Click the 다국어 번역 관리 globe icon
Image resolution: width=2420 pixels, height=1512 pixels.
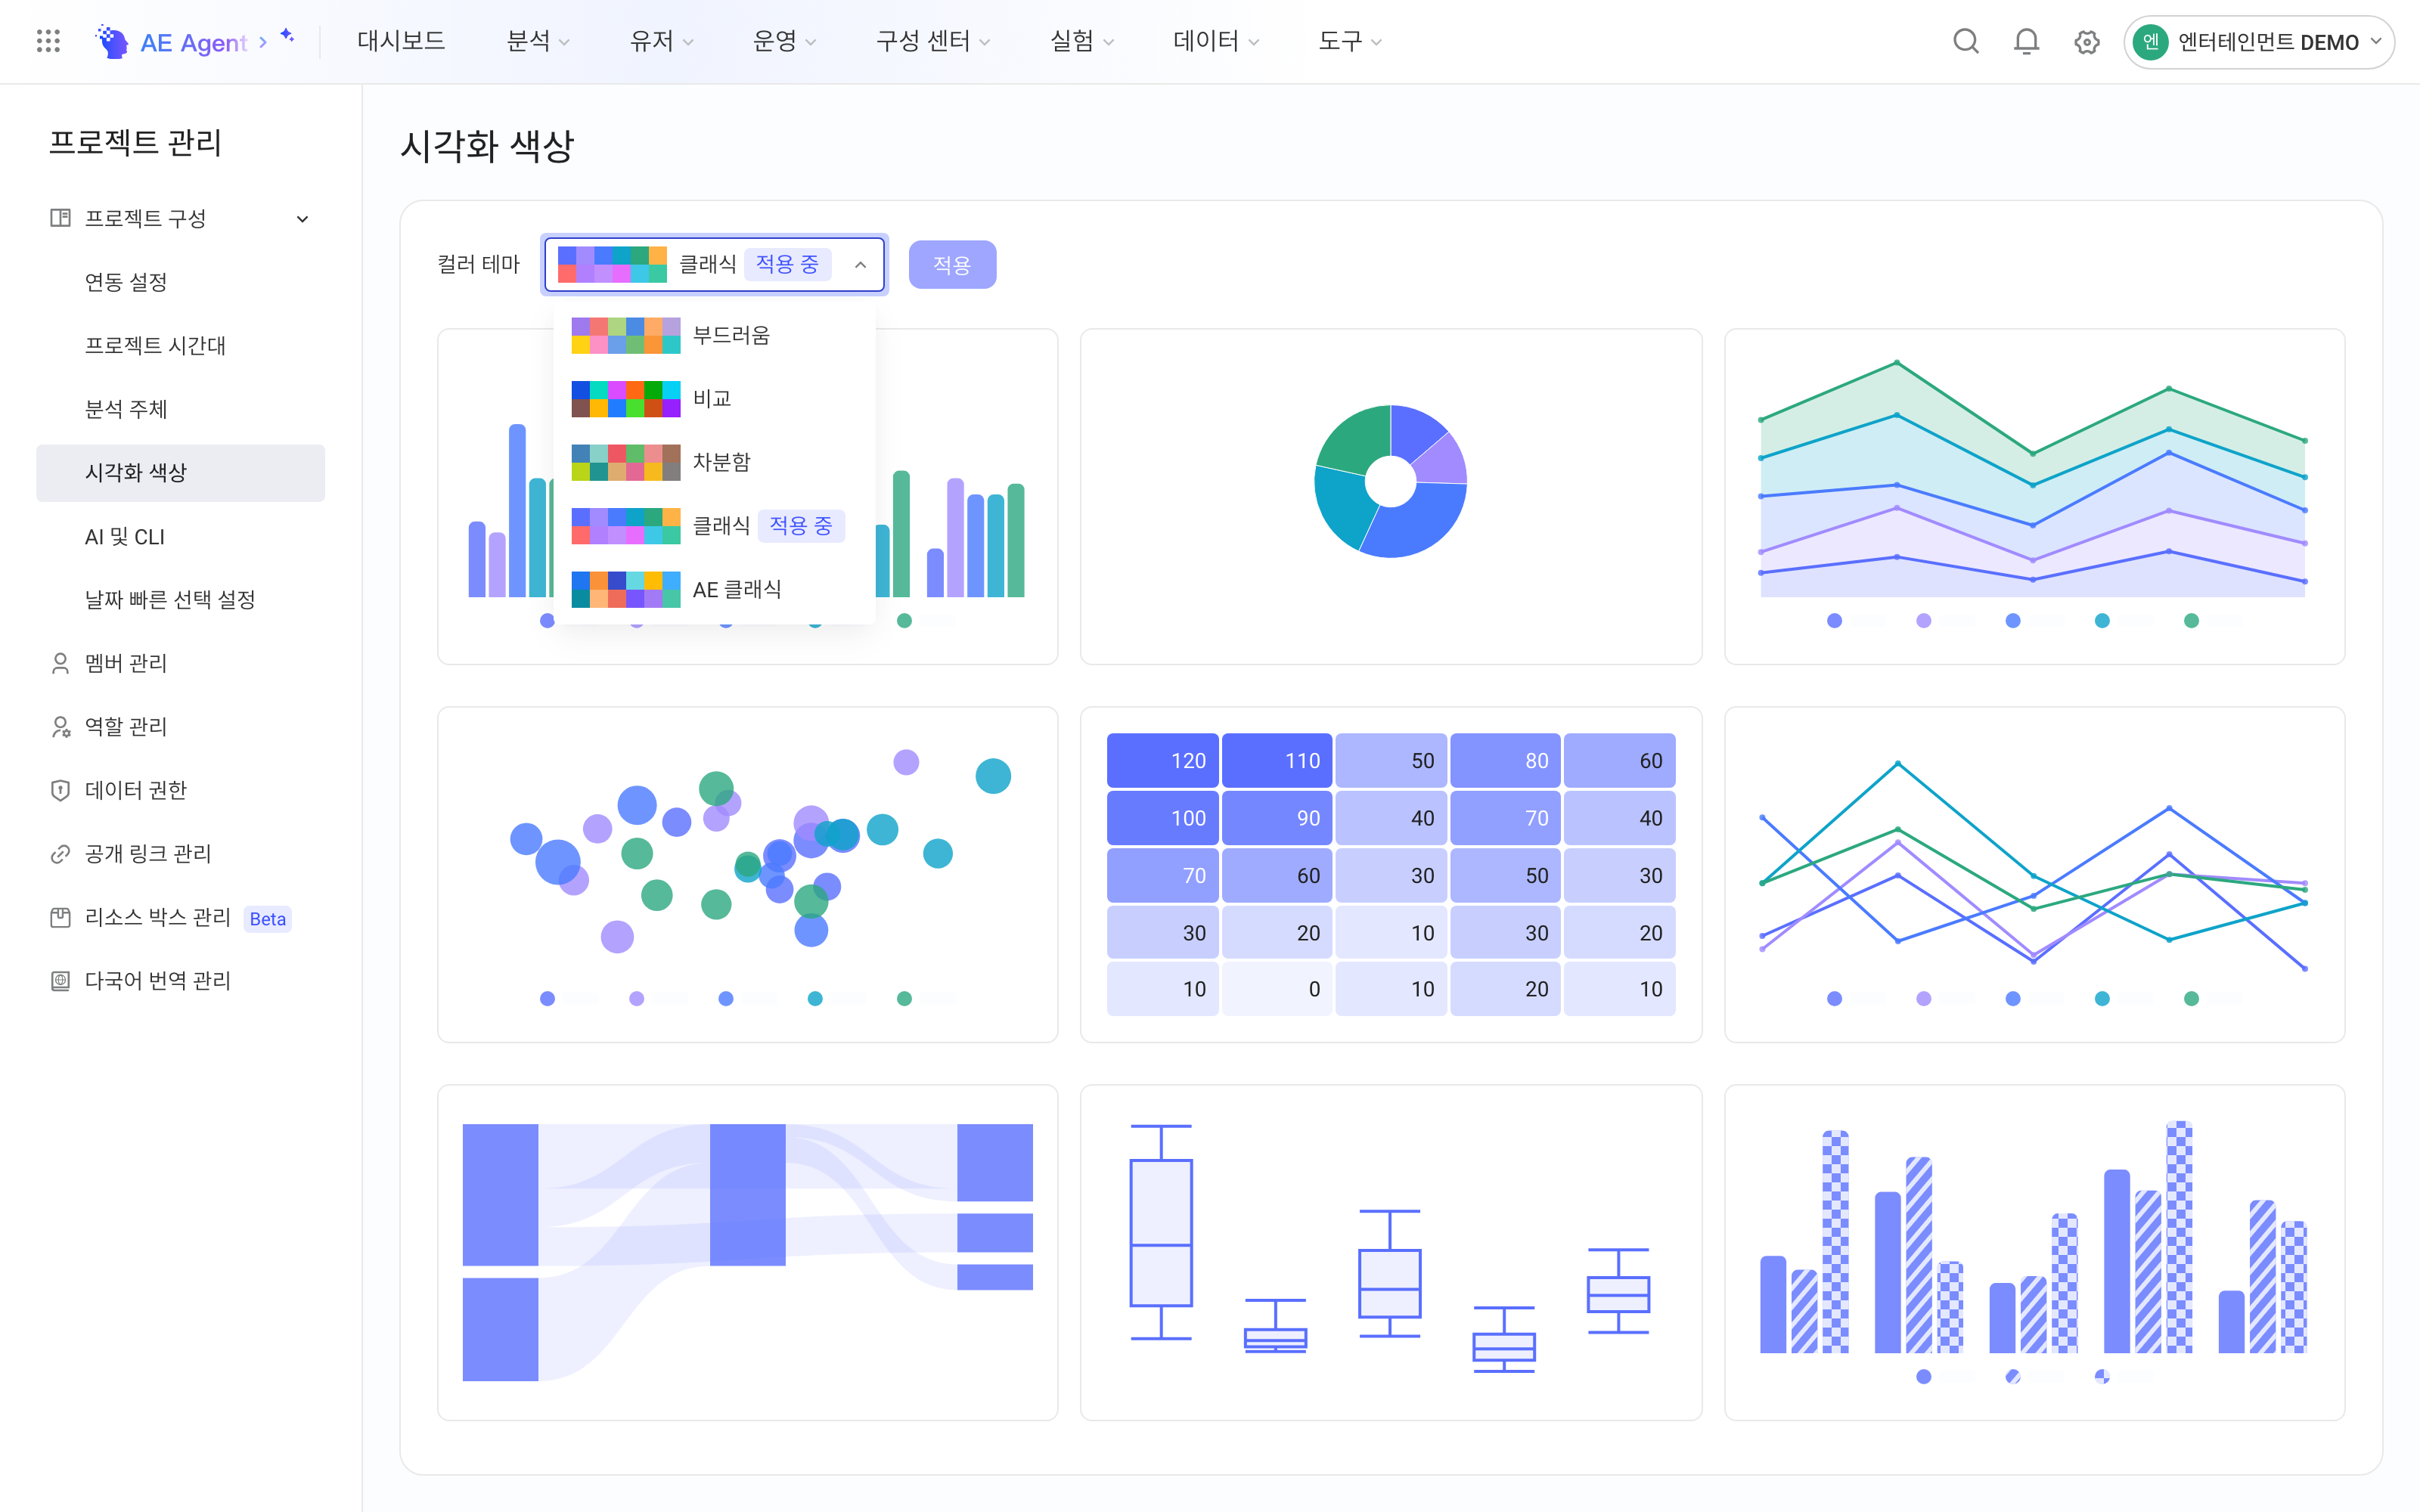pos(60,981)
